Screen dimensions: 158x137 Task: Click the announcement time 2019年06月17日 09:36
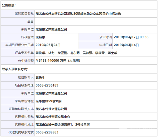[x=131, y=37]
